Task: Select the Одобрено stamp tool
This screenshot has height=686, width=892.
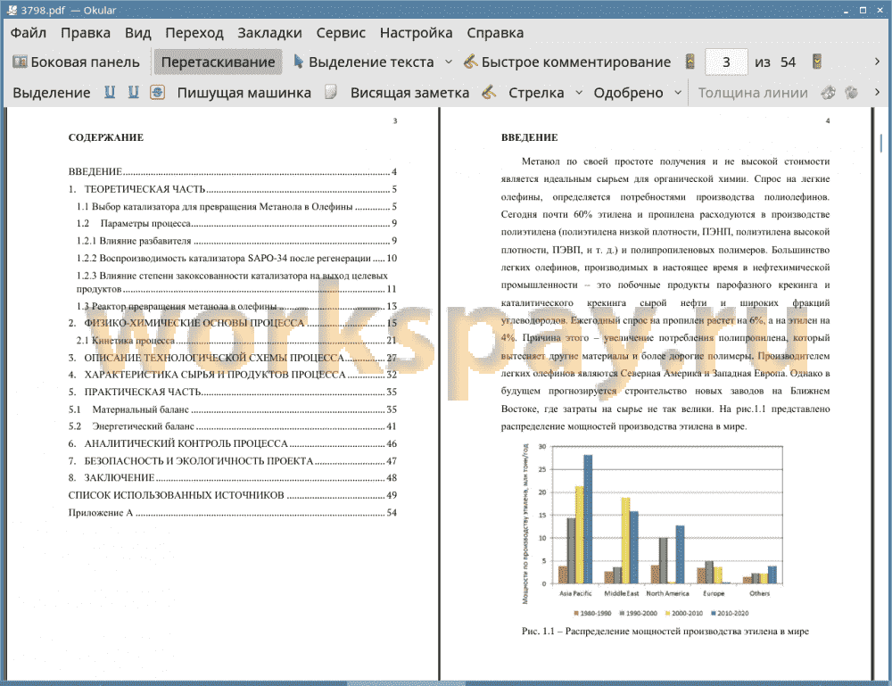Action: [x=628, y=93]
